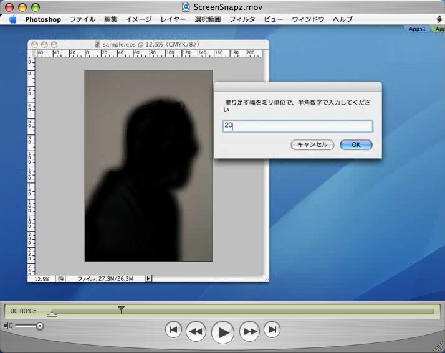Click the QuickTime timeline track
The height and width of the screenshot is (353, 445).
[242, 311]
